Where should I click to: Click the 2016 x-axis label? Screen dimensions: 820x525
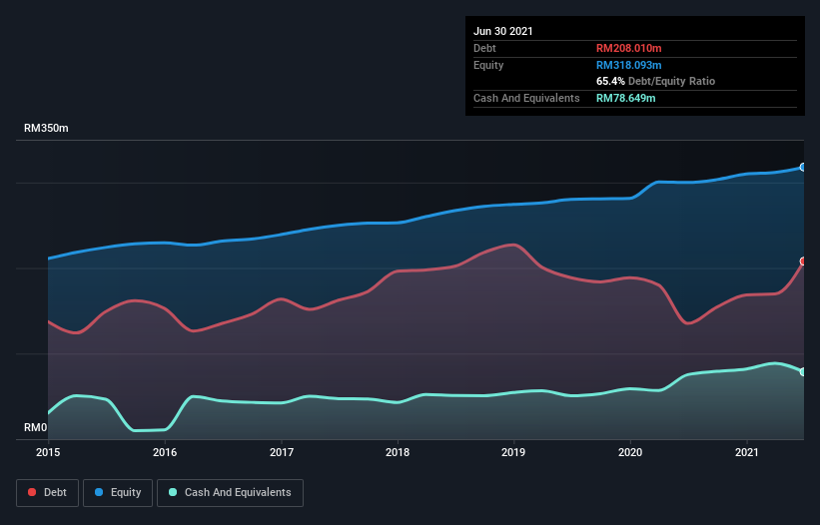point(165,452)
